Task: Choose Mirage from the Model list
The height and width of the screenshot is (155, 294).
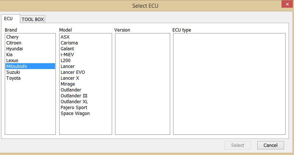Action: (x=68, y=84)
